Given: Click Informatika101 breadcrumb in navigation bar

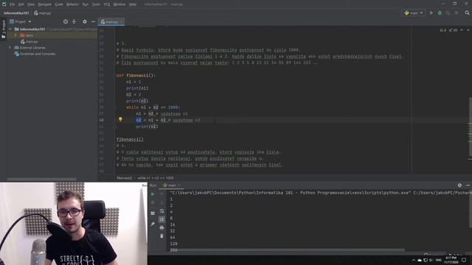Looking at the screenshot, I should click(x=16, y=13).
